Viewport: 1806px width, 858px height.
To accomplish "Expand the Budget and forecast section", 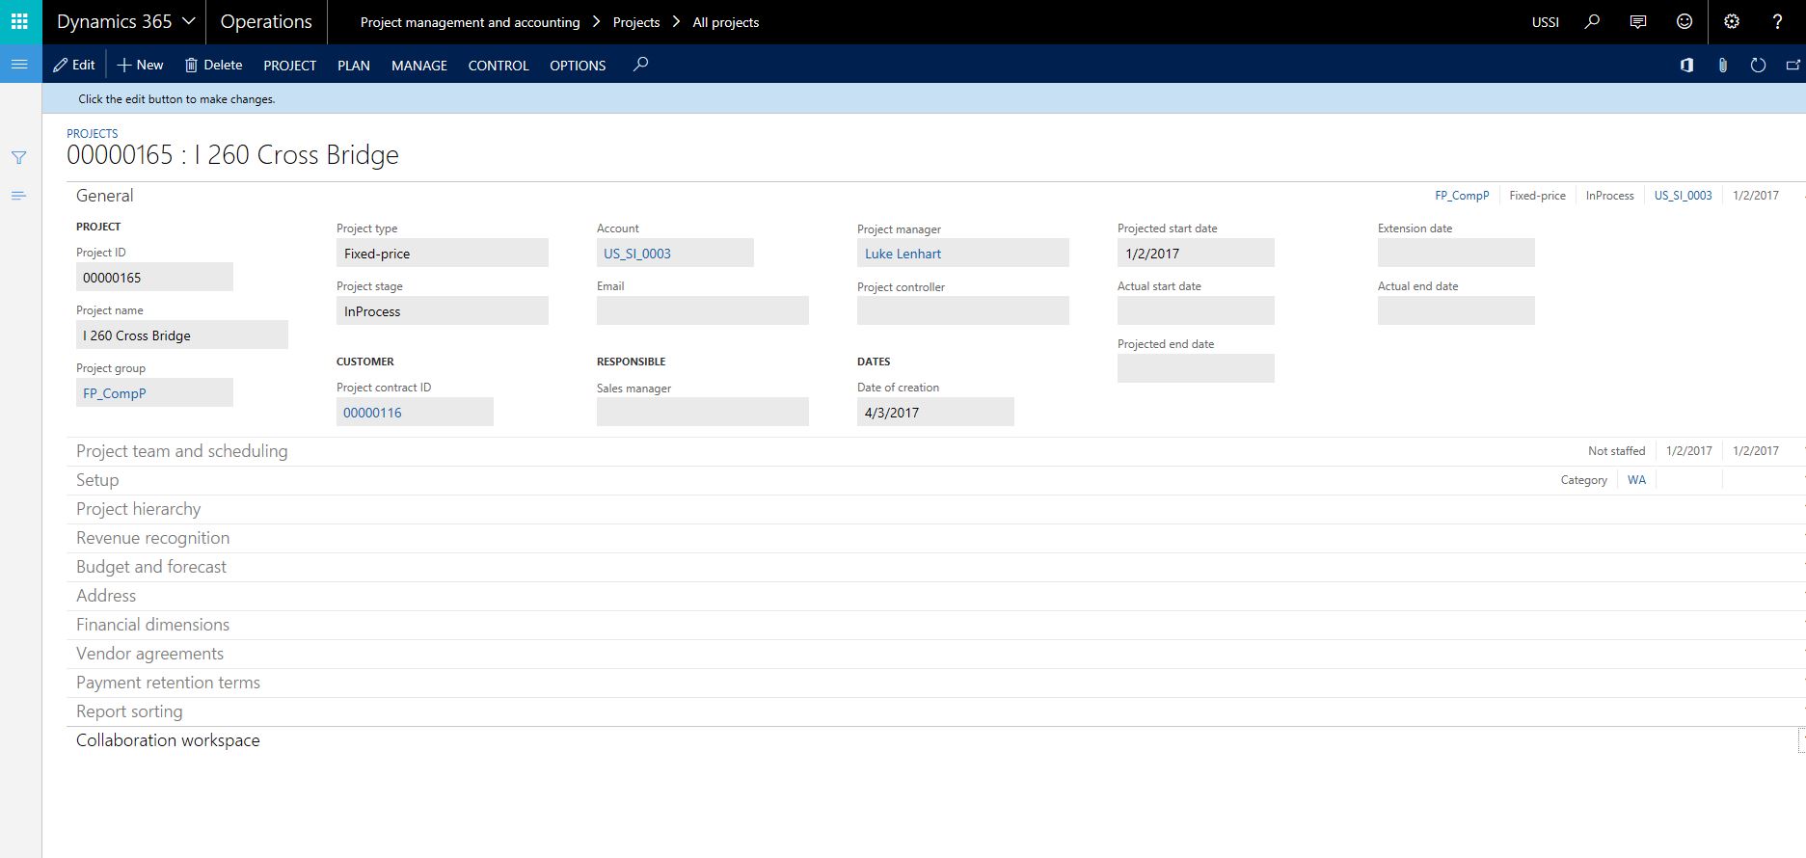I will click(x=151, y=567).
